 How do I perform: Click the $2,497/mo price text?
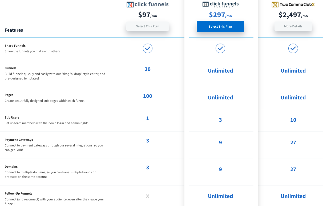pos(293,15)
